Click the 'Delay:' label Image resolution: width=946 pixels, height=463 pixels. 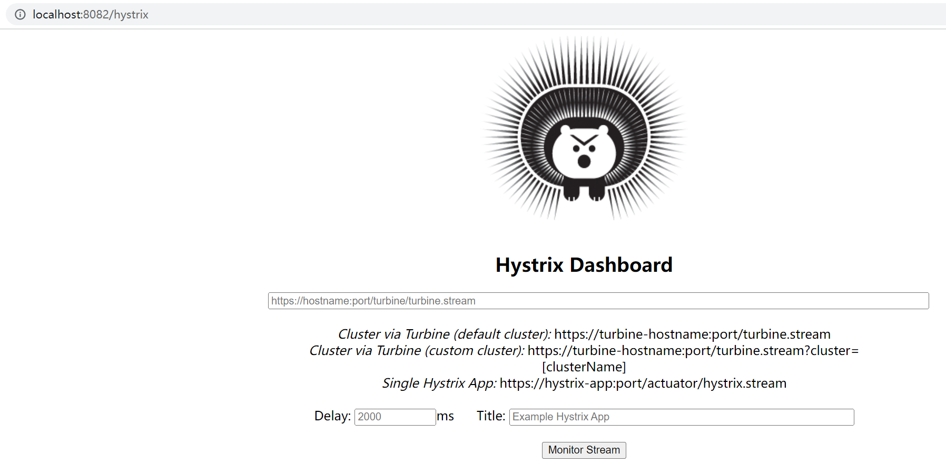pyautogui.click(x=332, y=416)
